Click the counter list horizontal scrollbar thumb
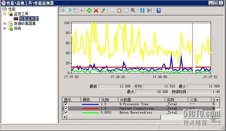 (x=114, y=117)
